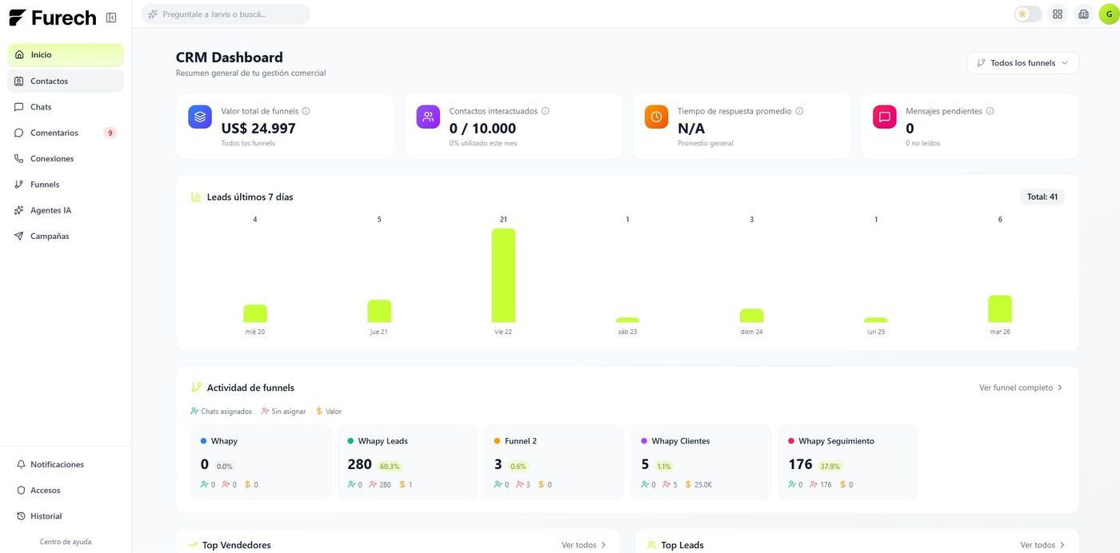Click the paper plane icon for Campañas
This screenshot has width=1120, height=553.
pos(19,236)
